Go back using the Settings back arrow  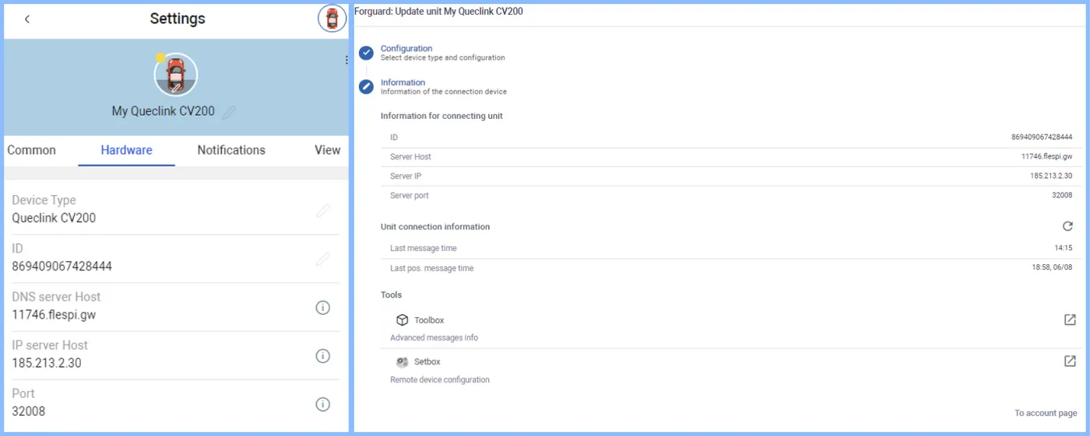tap(27, 19)
